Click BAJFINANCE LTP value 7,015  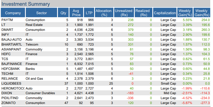click(89, 64)
